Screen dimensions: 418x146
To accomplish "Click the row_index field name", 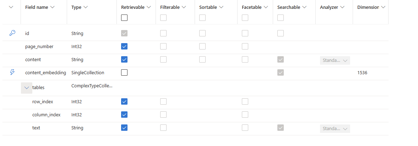I will pyautogui.click(x=43, y=101).
